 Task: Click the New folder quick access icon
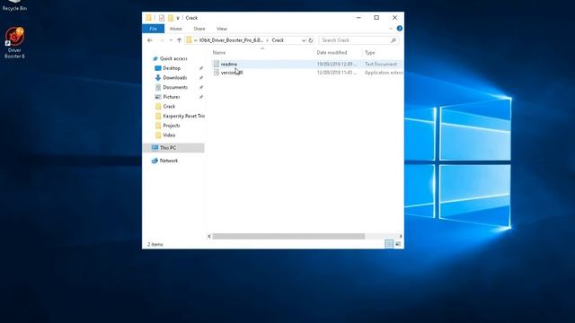click(x=171, y=18)
